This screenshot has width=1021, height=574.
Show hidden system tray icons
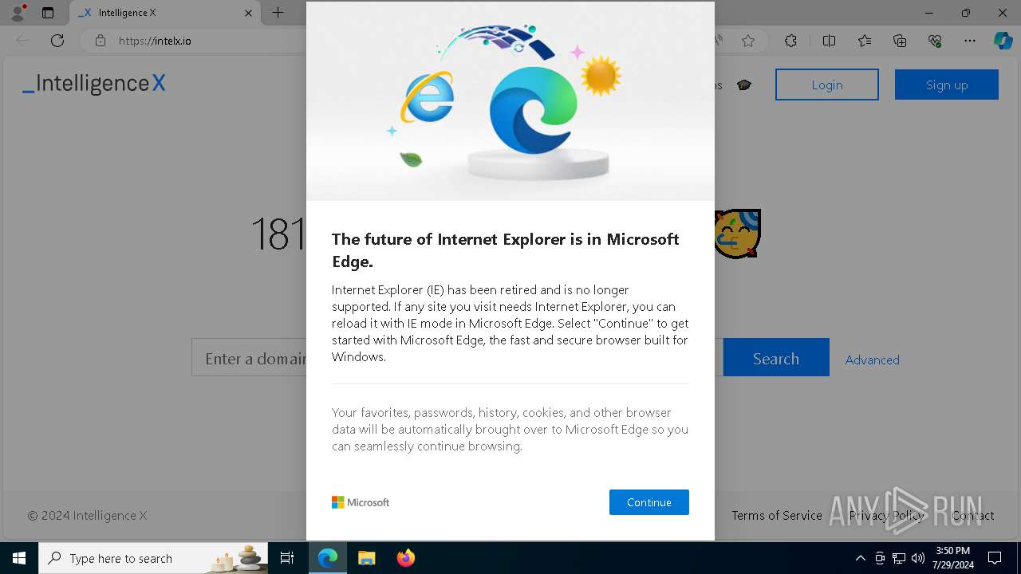tap(860, 558)
